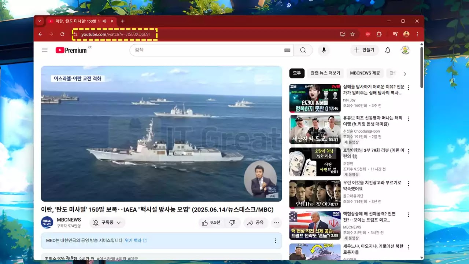The width and height of the screenshot is (469, 264).
Task: Open 세우느냐, 아오지냐 video title
Action: click(373, 249)
